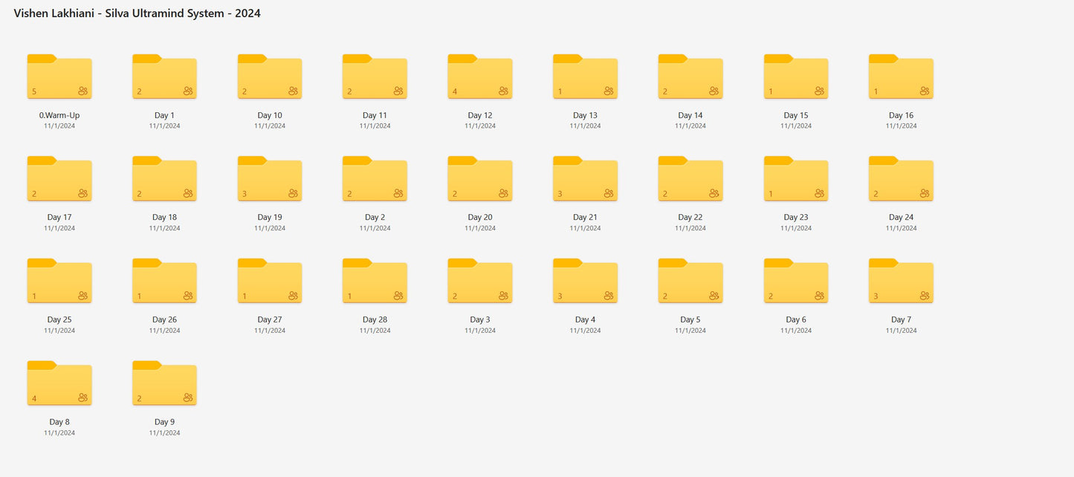Click the Day 5 folder name text

690,319
